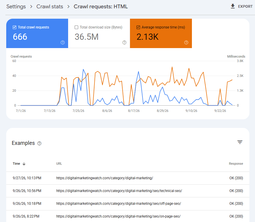Screen dimensions: 255x222
Task: Go to Crawl stats breadcrumb
Action: pos(49,7)
